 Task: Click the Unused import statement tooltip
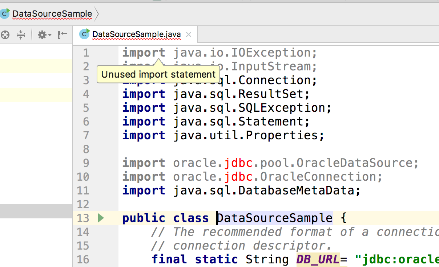click(x=158, y=74)
